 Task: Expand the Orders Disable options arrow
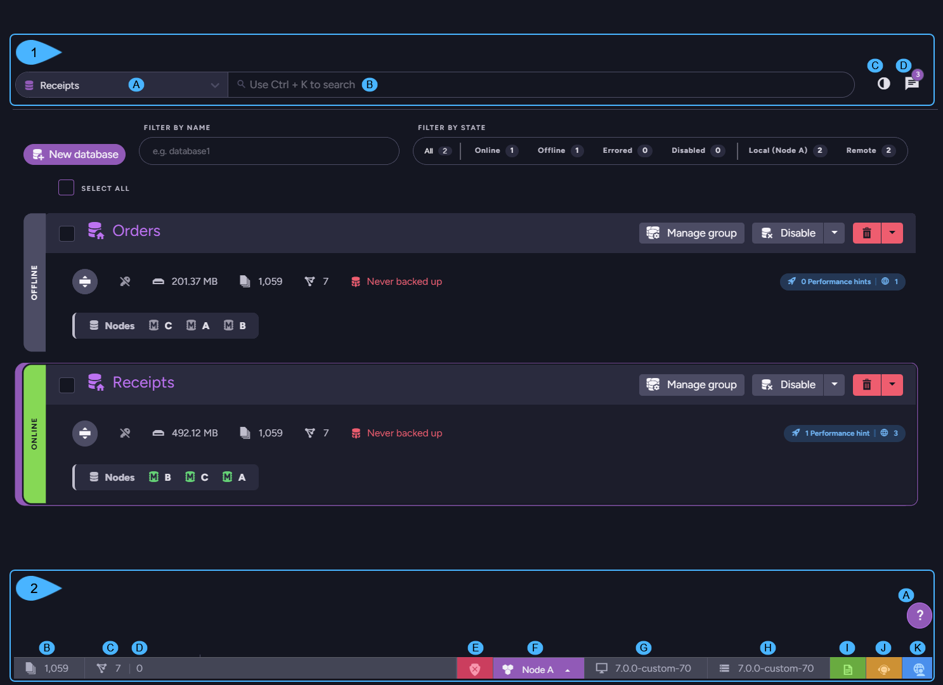835,233
